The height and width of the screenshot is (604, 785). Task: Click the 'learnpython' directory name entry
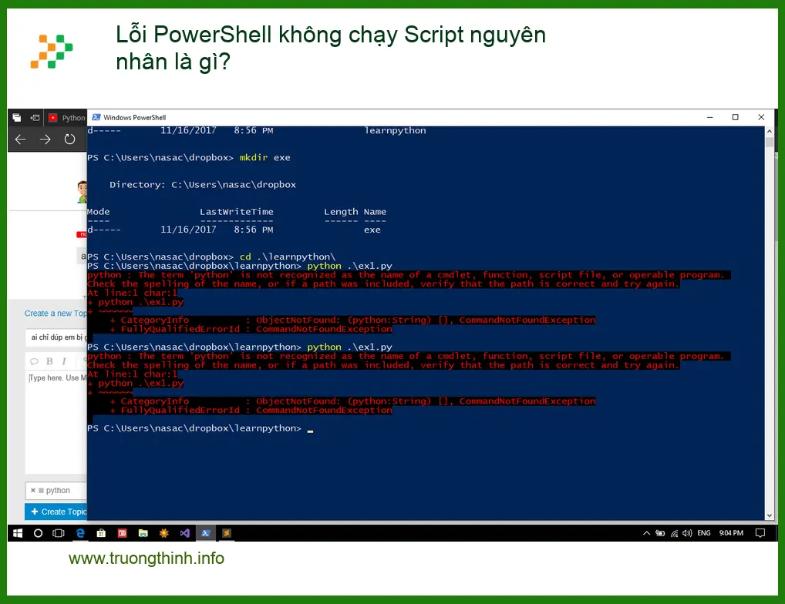click(x=395, y=130)
